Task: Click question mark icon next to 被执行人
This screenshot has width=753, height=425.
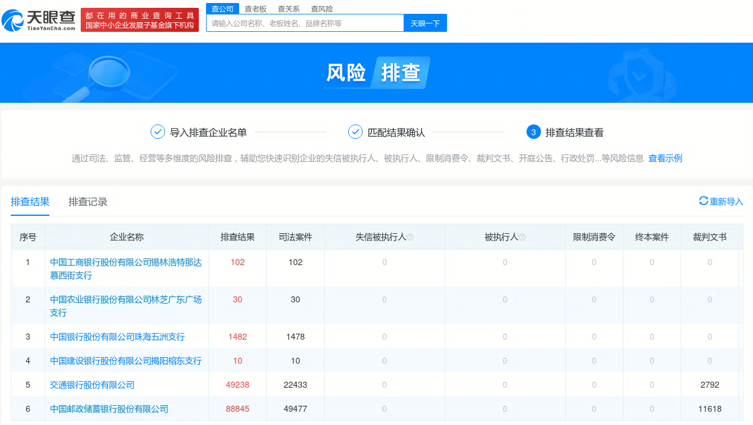Action: (x=522, y=236)
